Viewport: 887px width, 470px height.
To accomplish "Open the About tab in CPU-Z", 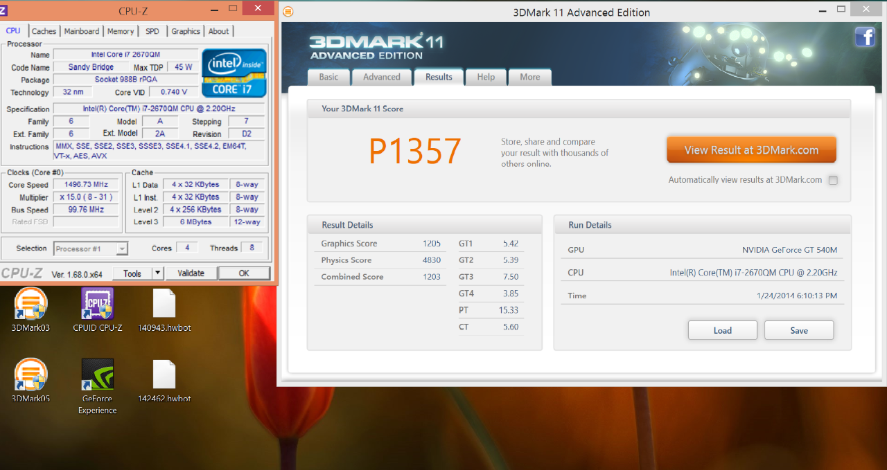I will (219, 31).
